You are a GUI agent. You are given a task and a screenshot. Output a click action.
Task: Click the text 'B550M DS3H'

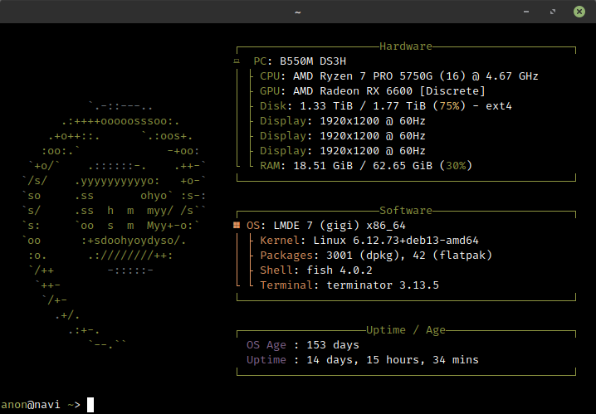tap(313, 61)
